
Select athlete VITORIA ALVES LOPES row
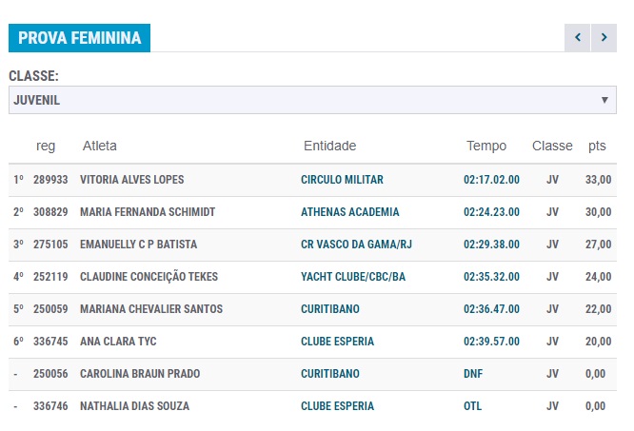click(x=131, y=180)
